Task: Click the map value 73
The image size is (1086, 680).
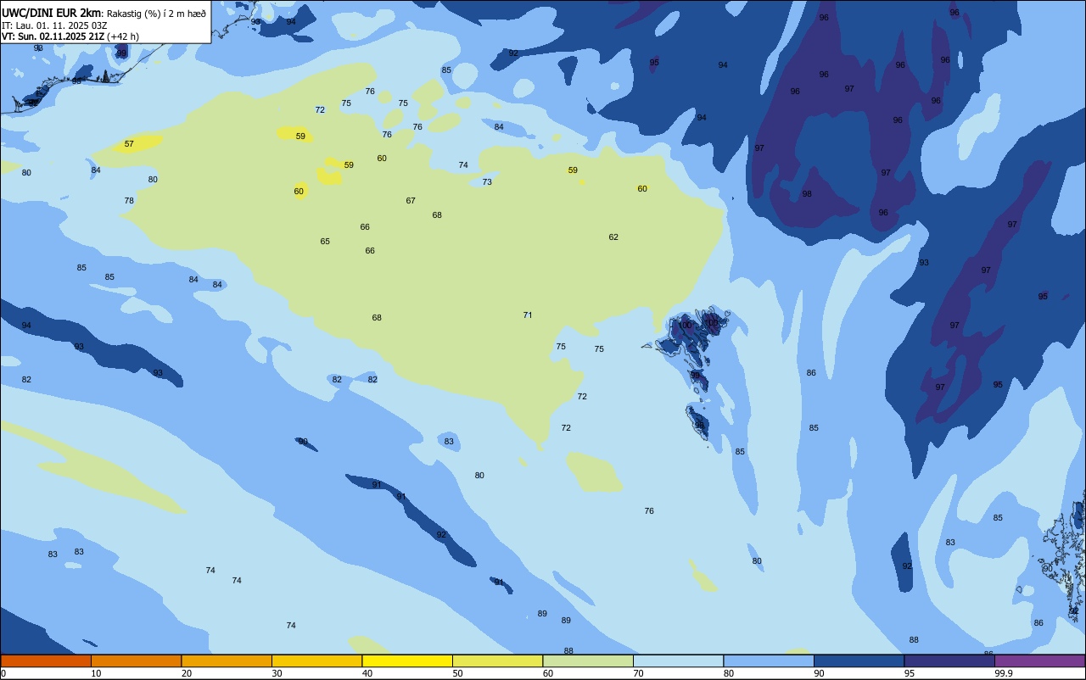Action: (487, 182)
